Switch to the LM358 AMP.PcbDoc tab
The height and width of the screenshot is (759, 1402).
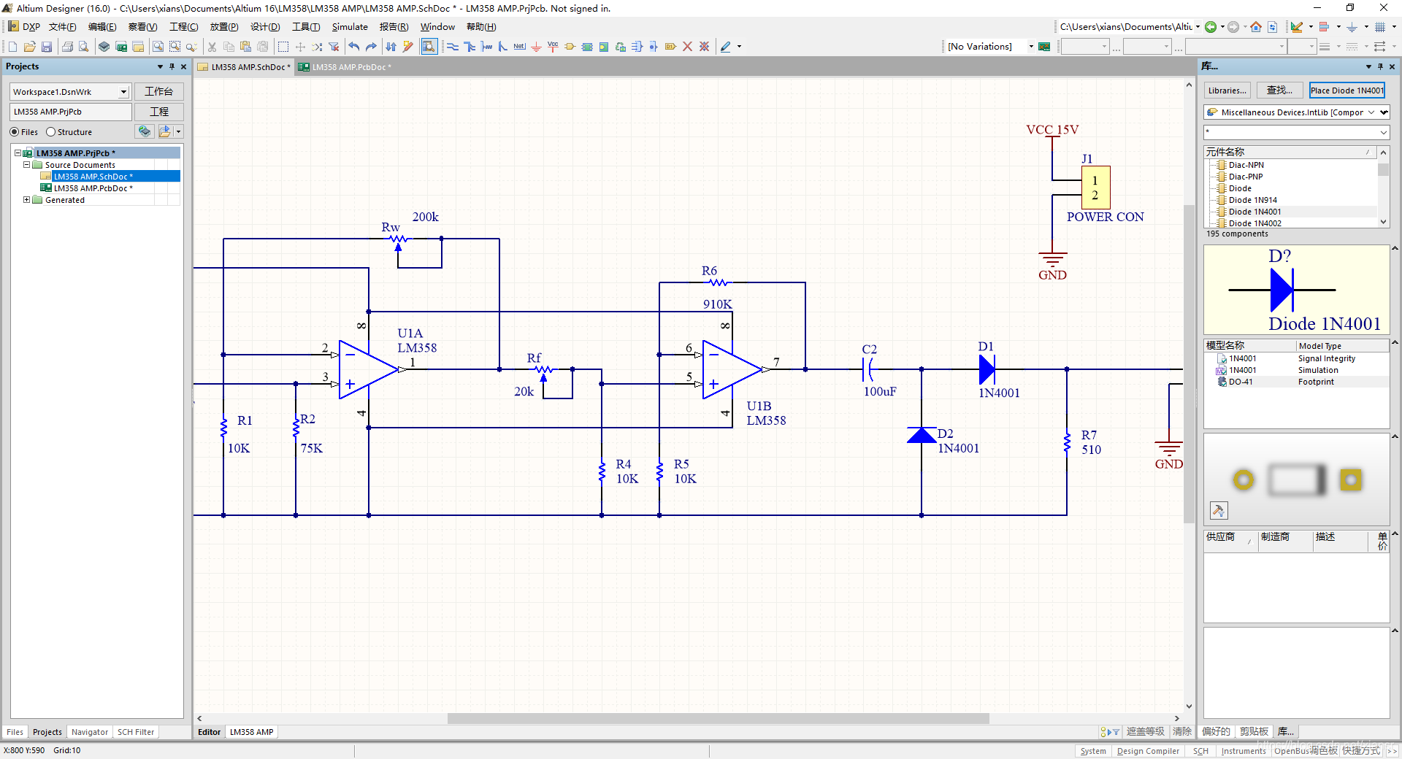coord(346,67)
